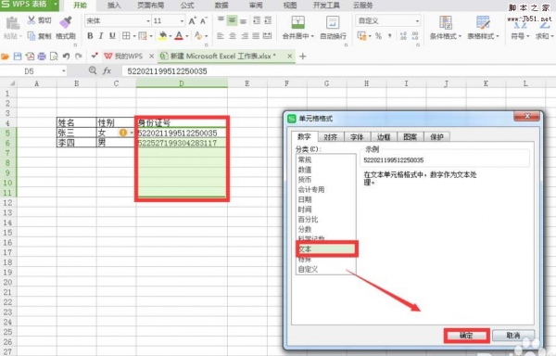Decrease font size with A- icon
556x356 pixels.
pos(204,21)
